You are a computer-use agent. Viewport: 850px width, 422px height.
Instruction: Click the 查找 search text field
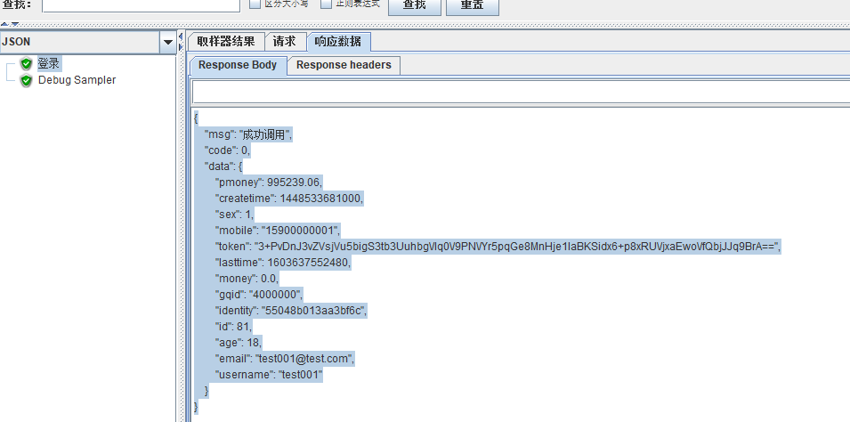click(140, 5)
